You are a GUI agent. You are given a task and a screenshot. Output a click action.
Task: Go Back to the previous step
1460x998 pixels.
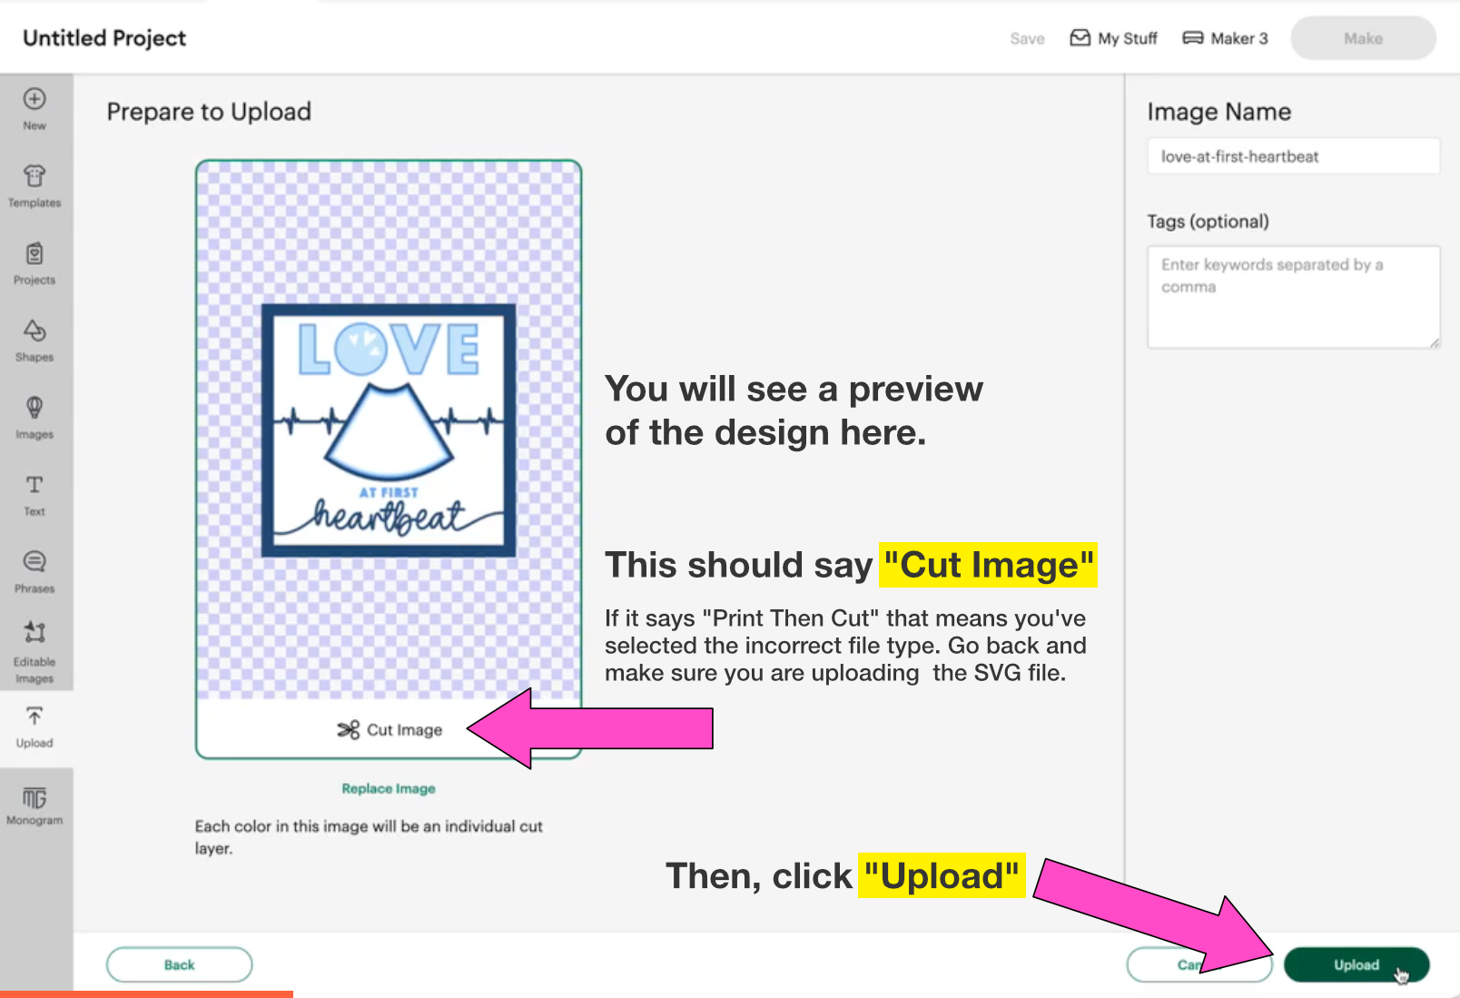[x=179, y=964]
